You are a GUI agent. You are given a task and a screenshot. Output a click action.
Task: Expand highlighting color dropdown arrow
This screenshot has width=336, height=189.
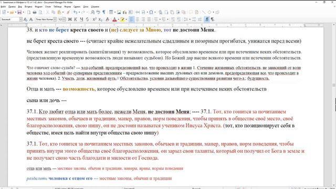click(126, 19)
